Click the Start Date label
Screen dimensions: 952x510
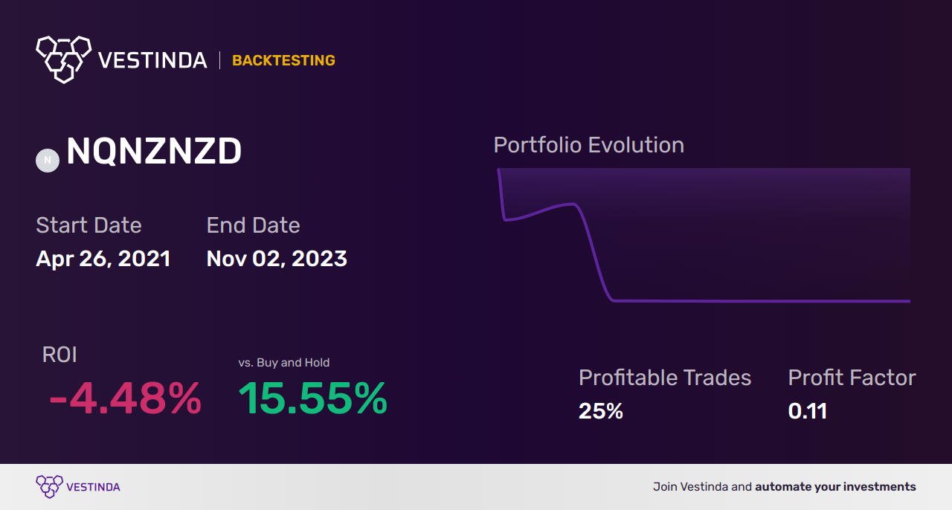[x=89, y=225]
